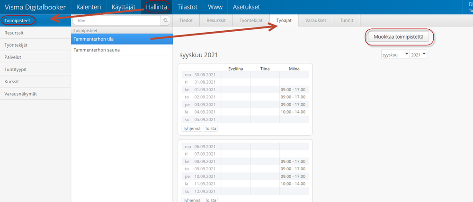Switch to the Resurssit tab
Screen dimensions: 473x202
(x=216, y=20)
